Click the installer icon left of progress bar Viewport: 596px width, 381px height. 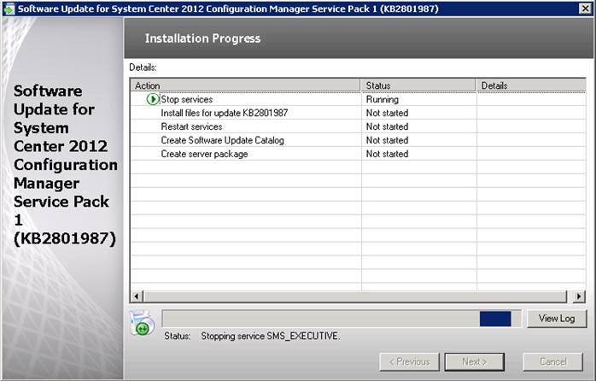pos(141,321)
